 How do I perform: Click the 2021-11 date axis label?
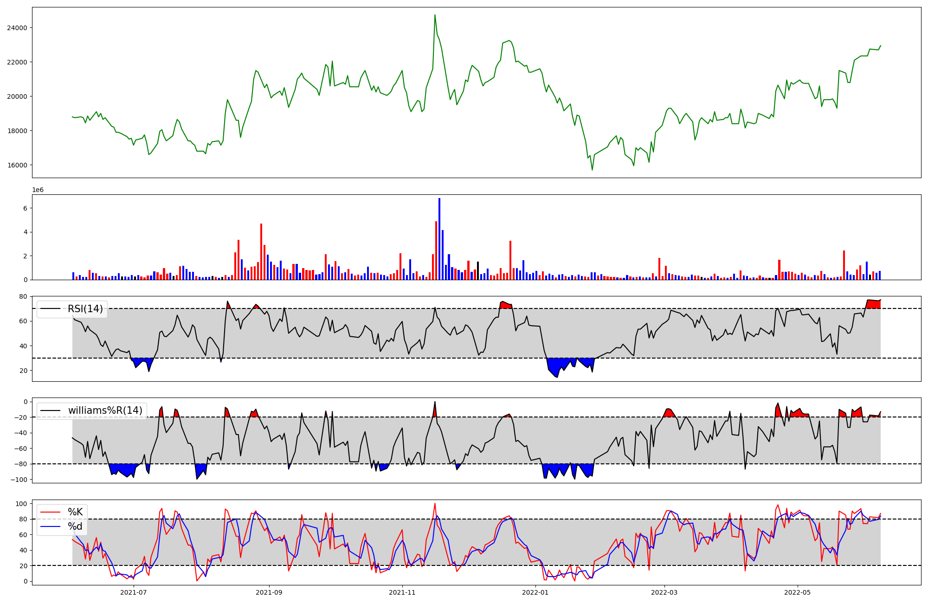(402, 592)
